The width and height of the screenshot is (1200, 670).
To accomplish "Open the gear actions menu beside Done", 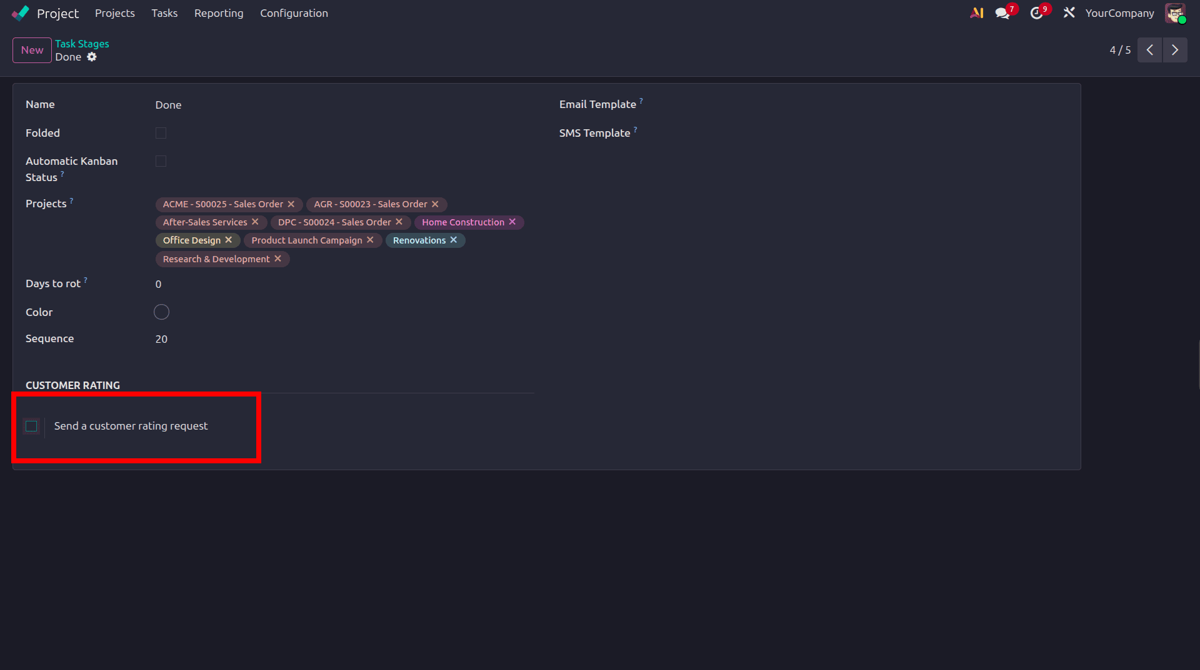I will point(92,57).
